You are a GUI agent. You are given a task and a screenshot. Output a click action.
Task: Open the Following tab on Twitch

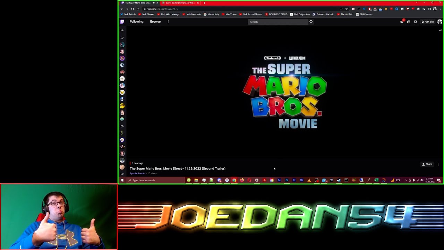[x=136, y=22]
